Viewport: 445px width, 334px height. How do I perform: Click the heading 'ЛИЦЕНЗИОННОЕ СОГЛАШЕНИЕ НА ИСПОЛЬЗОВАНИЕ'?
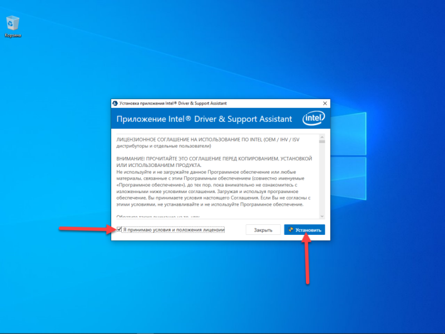(x=207, y=143)
